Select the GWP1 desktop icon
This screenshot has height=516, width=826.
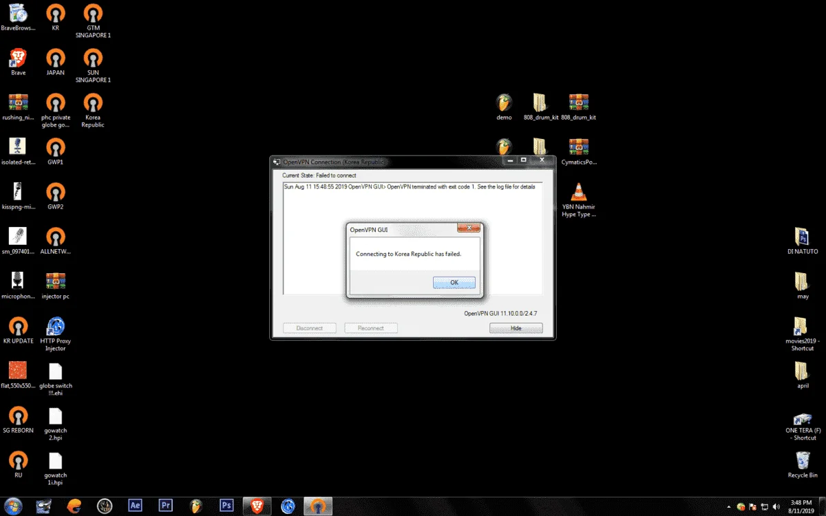[55, 151]
